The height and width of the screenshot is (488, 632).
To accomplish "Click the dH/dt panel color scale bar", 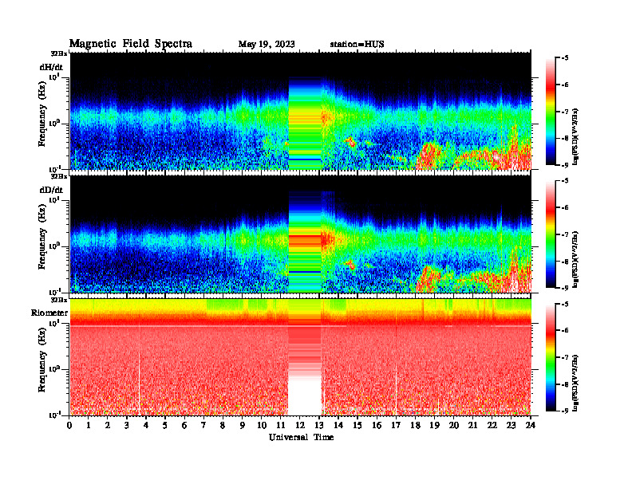I will click(550, 112).
